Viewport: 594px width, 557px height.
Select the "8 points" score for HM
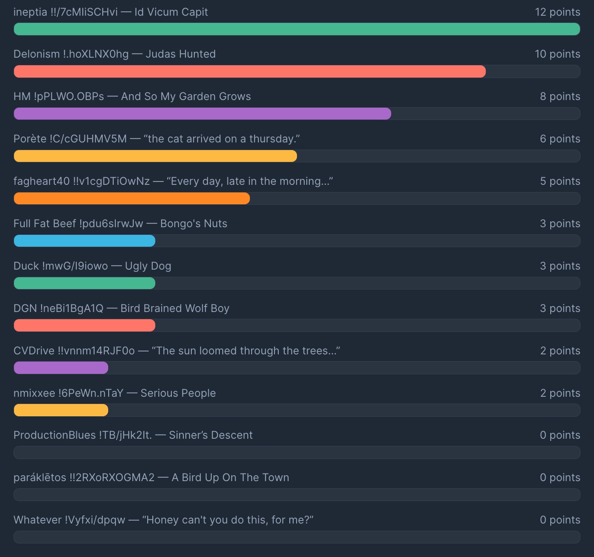[560, 97]
